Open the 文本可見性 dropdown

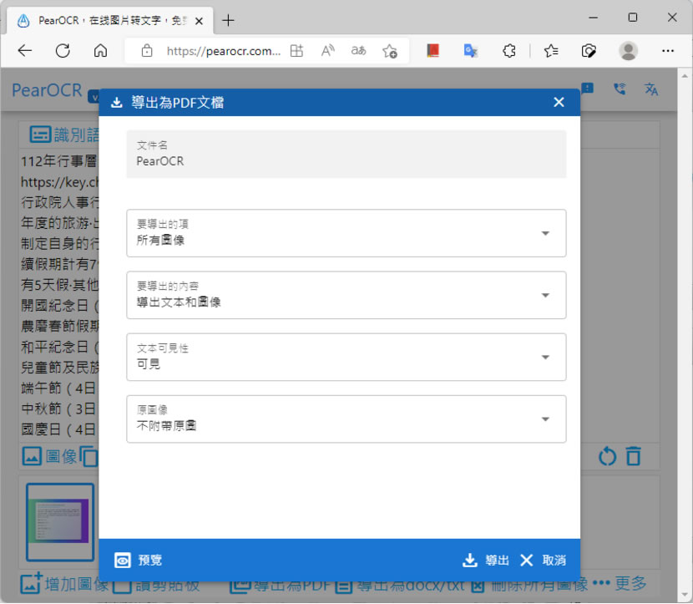(x=346, y=357)
